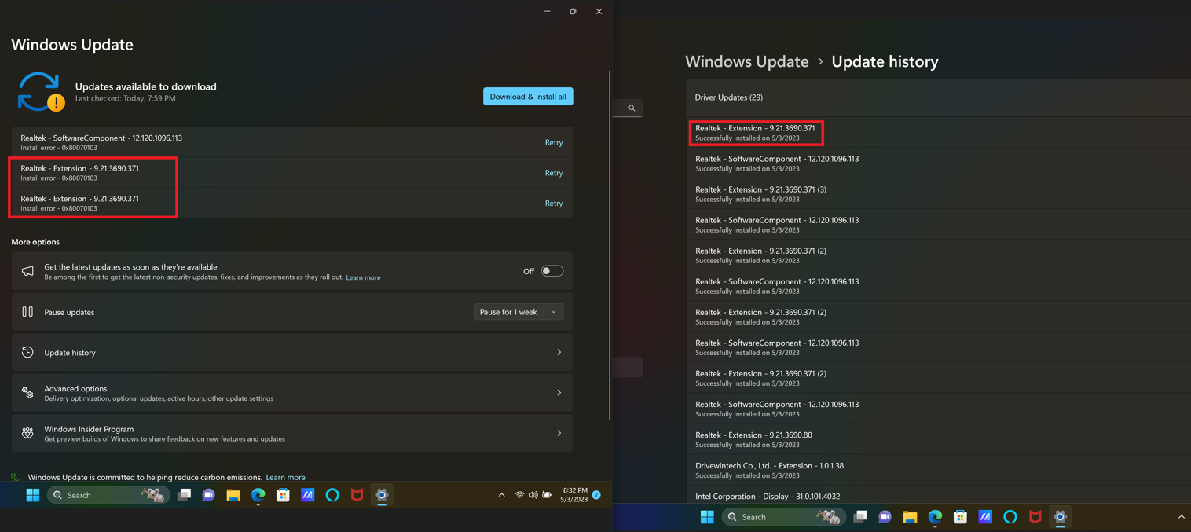
Task: Open MyASUS app in right window's taskbar
Action: pyautogui.click(x=985, y=517)
